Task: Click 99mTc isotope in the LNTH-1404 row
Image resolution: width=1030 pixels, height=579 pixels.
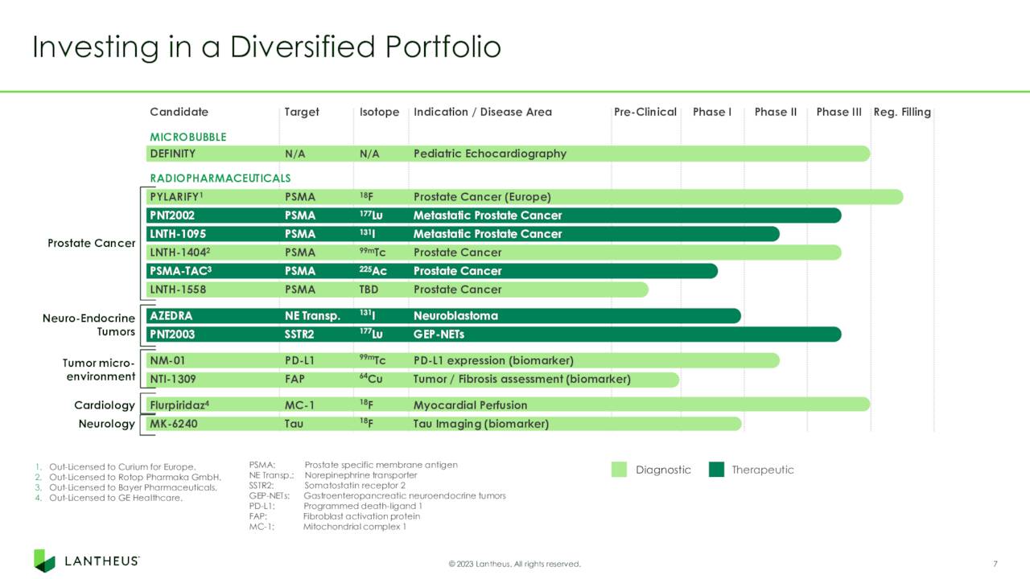Action: (x=373, y=253)
